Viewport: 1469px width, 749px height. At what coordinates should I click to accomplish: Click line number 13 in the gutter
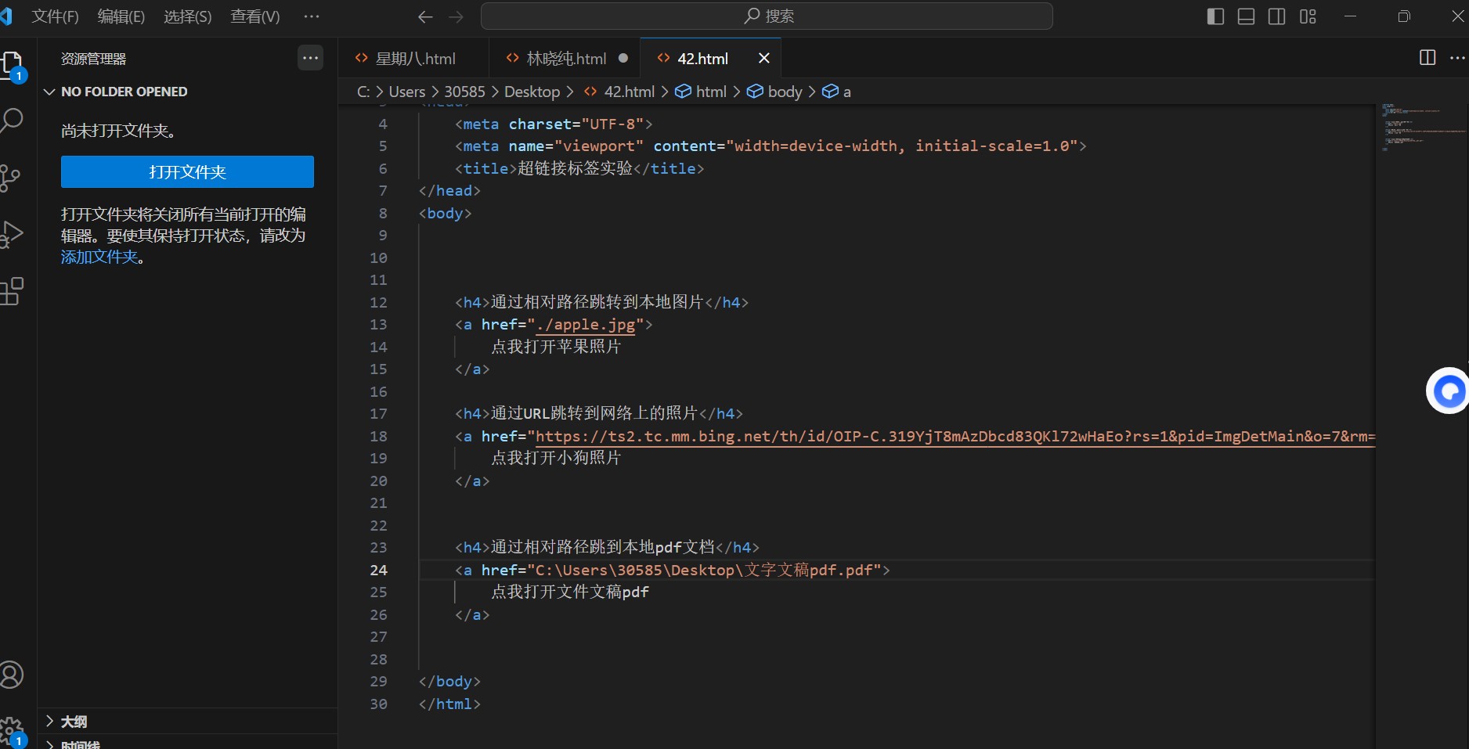(x=379, y=324)
